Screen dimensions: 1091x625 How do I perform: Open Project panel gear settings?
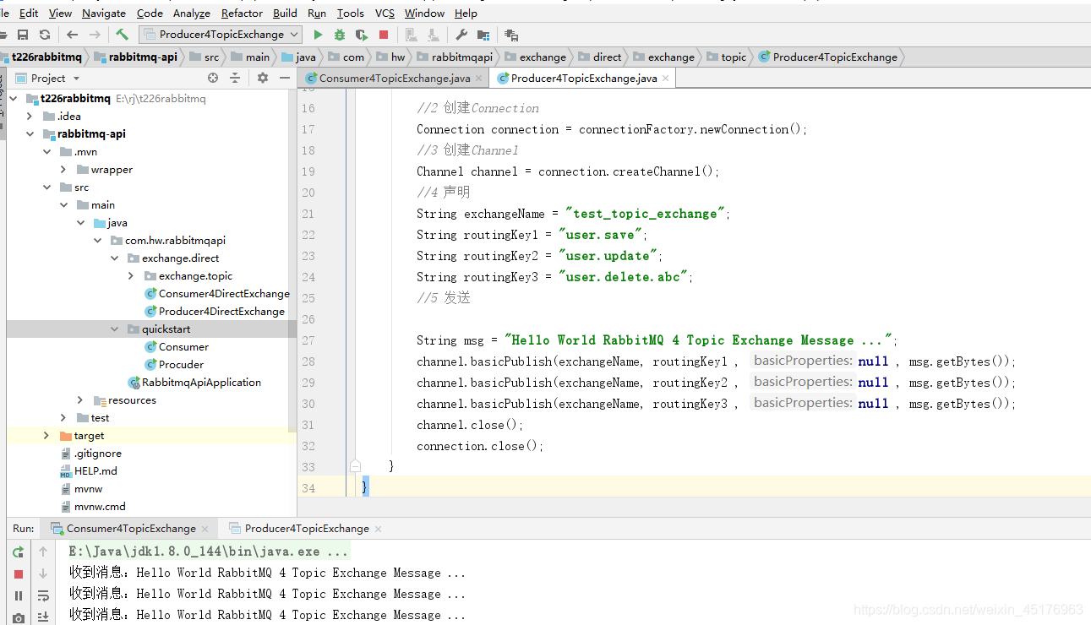pos(263,78)
